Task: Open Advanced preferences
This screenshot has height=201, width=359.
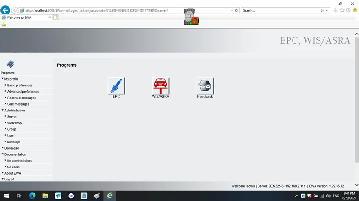Action: 23,92
